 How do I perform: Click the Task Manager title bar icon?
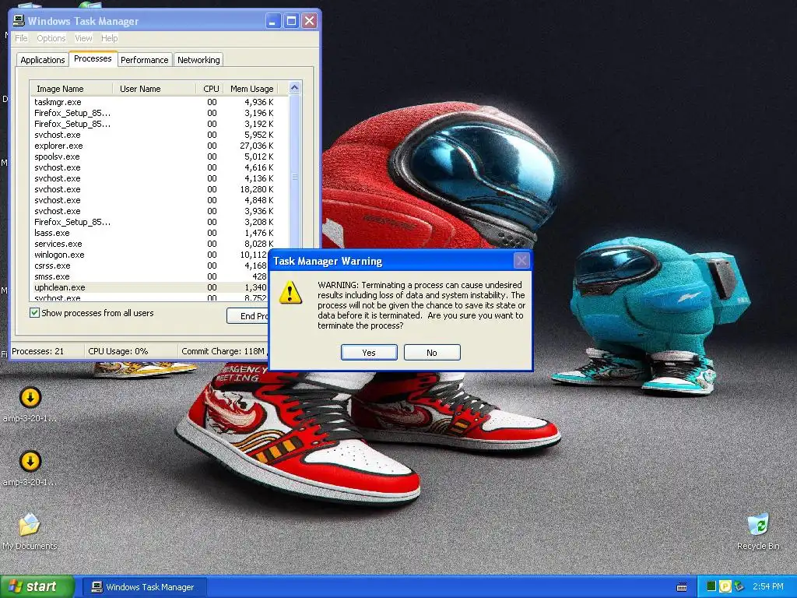tap(19, 21)
